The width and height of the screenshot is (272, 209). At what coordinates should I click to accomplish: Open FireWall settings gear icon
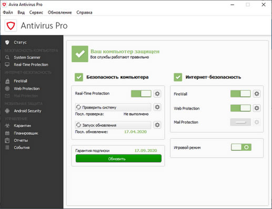pyautogui.click(x=257, y=94)
